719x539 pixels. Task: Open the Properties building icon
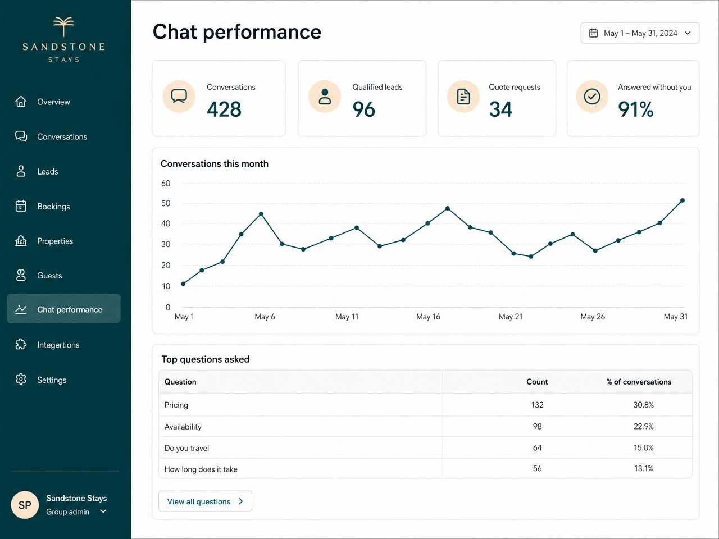(x=21, y=241)
